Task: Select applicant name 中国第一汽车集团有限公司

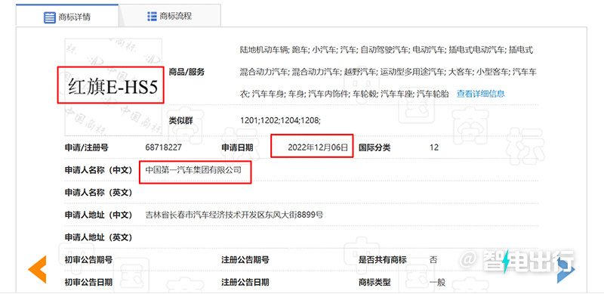Action: click(193, 169)
